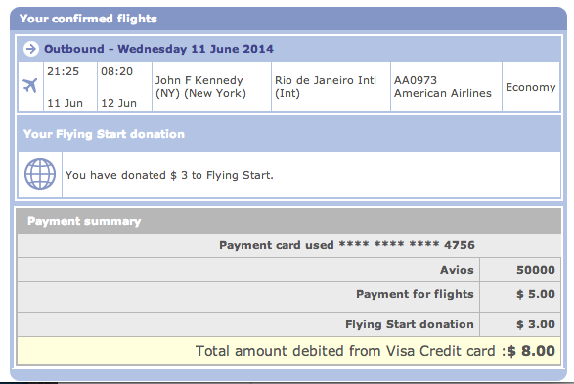Click payment card ending 4756
The height and width of the screenshot is (384, 574).
(x=347, y=245)
